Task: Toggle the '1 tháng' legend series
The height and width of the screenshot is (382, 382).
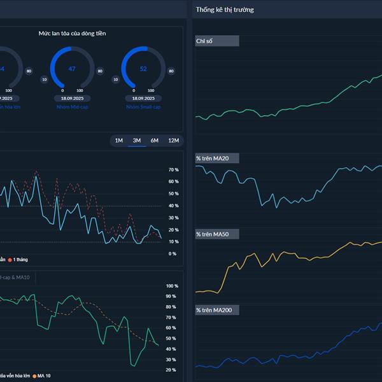Action: click(x=18, y=260)
